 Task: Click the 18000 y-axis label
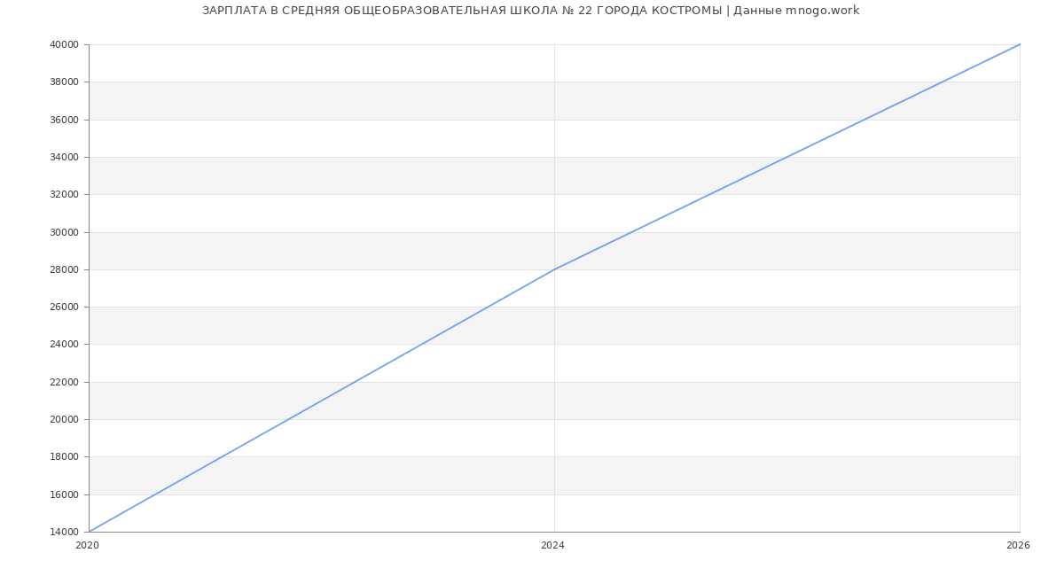click(x=65, y=456)
